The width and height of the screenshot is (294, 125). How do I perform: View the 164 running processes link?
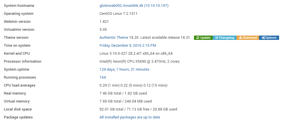[103, 77]
